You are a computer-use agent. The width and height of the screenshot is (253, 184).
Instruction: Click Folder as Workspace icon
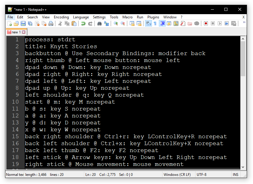[190, 23]
